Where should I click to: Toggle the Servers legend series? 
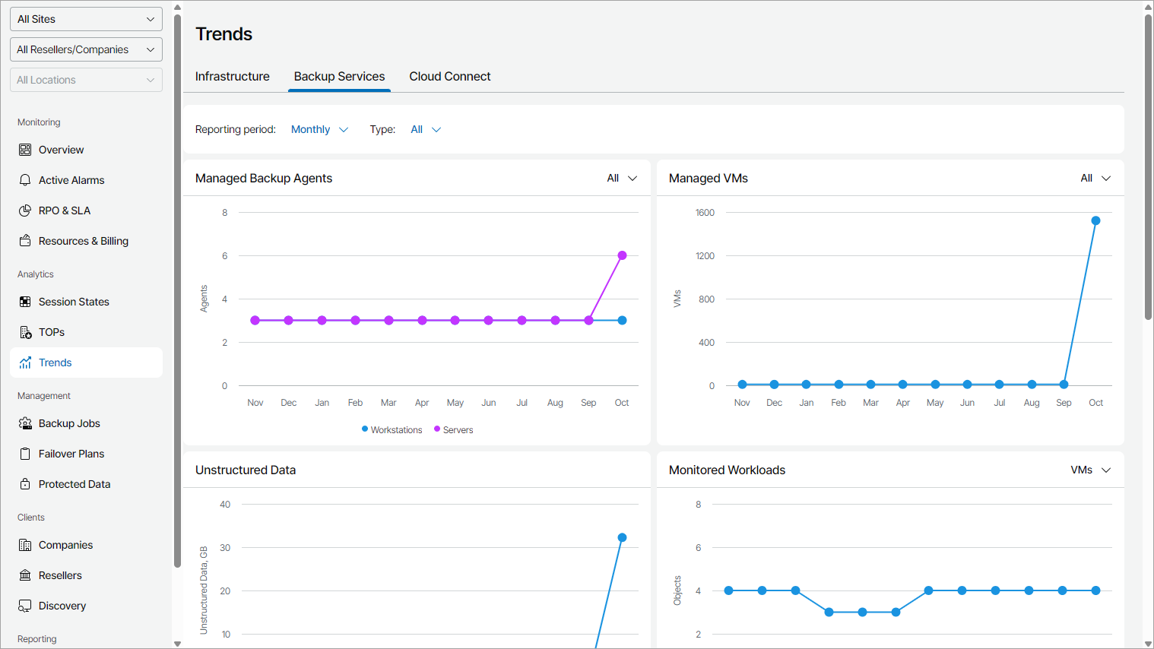pos(454,430)
